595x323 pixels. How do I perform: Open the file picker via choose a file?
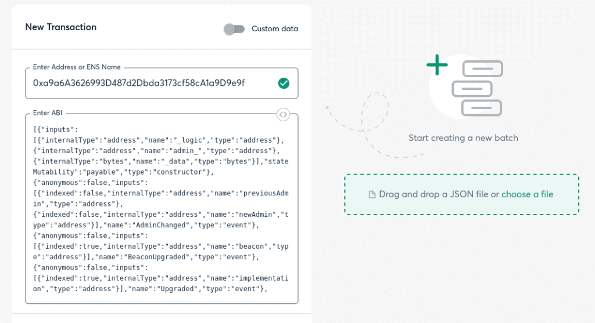(x=527, y=194)
